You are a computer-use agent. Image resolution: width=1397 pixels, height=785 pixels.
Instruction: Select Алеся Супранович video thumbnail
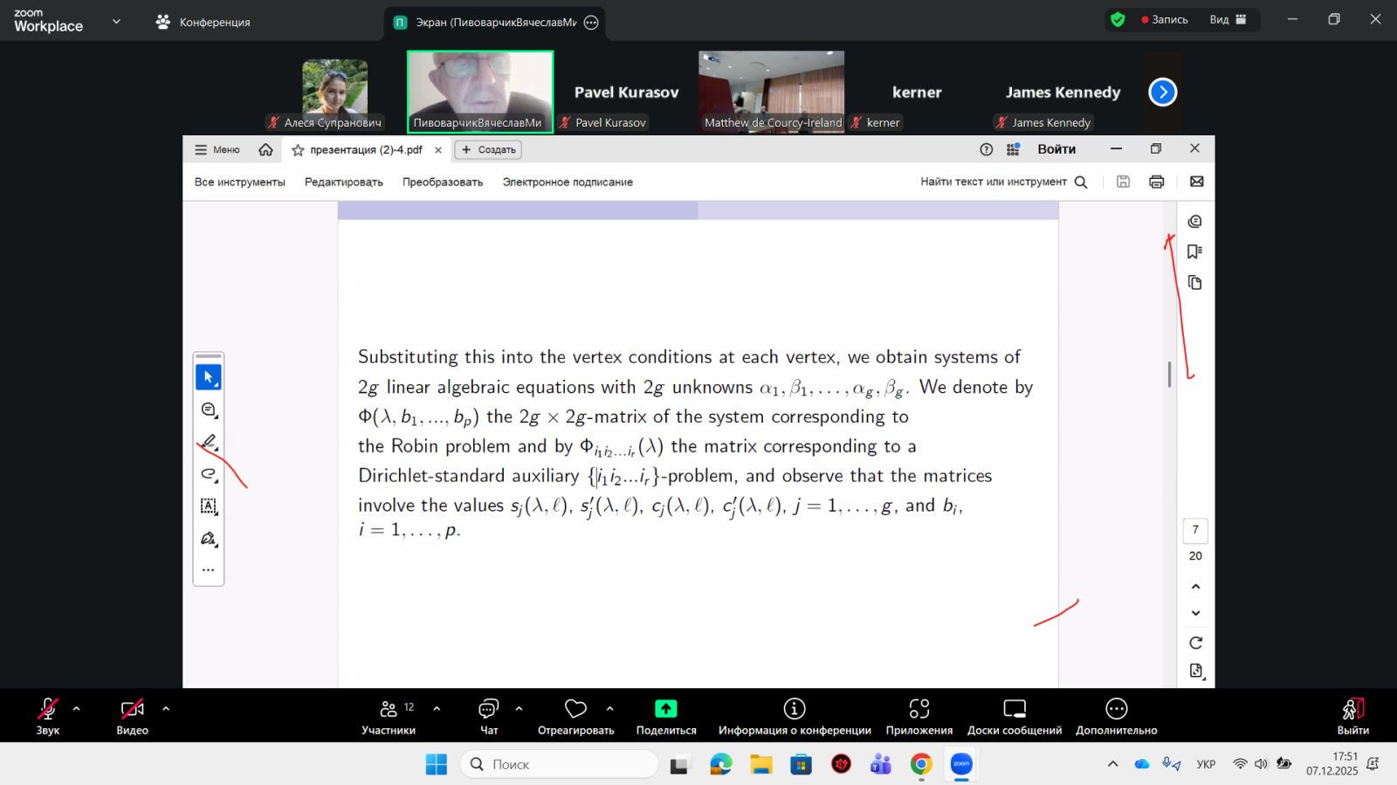[x=335, y=91]
